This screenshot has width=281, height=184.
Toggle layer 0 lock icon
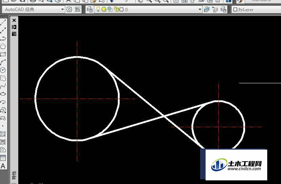(x=116, y=9)
